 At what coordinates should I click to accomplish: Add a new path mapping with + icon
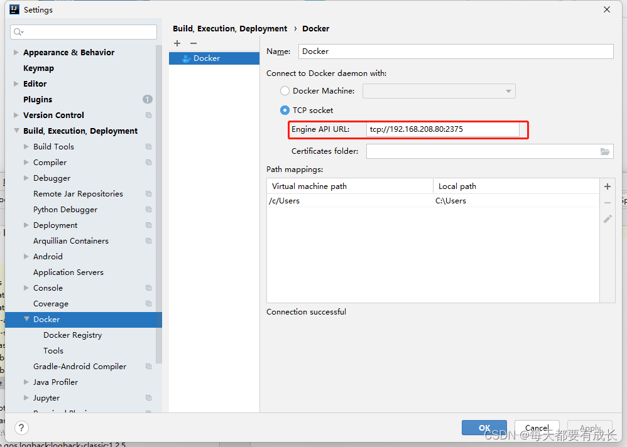click(607, 186)
